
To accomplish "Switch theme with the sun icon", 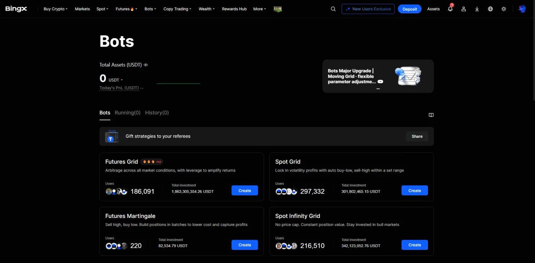I will (504, 9).
